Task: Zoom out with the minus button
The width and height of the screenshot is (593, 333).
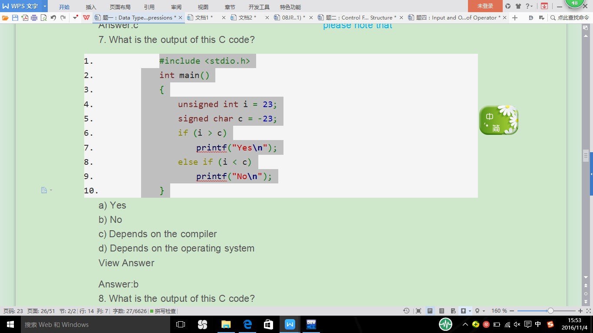Action: [x=512, y=311]
